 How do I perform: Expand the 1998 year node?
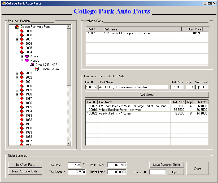pyautogui.click(x=17, y=94)
